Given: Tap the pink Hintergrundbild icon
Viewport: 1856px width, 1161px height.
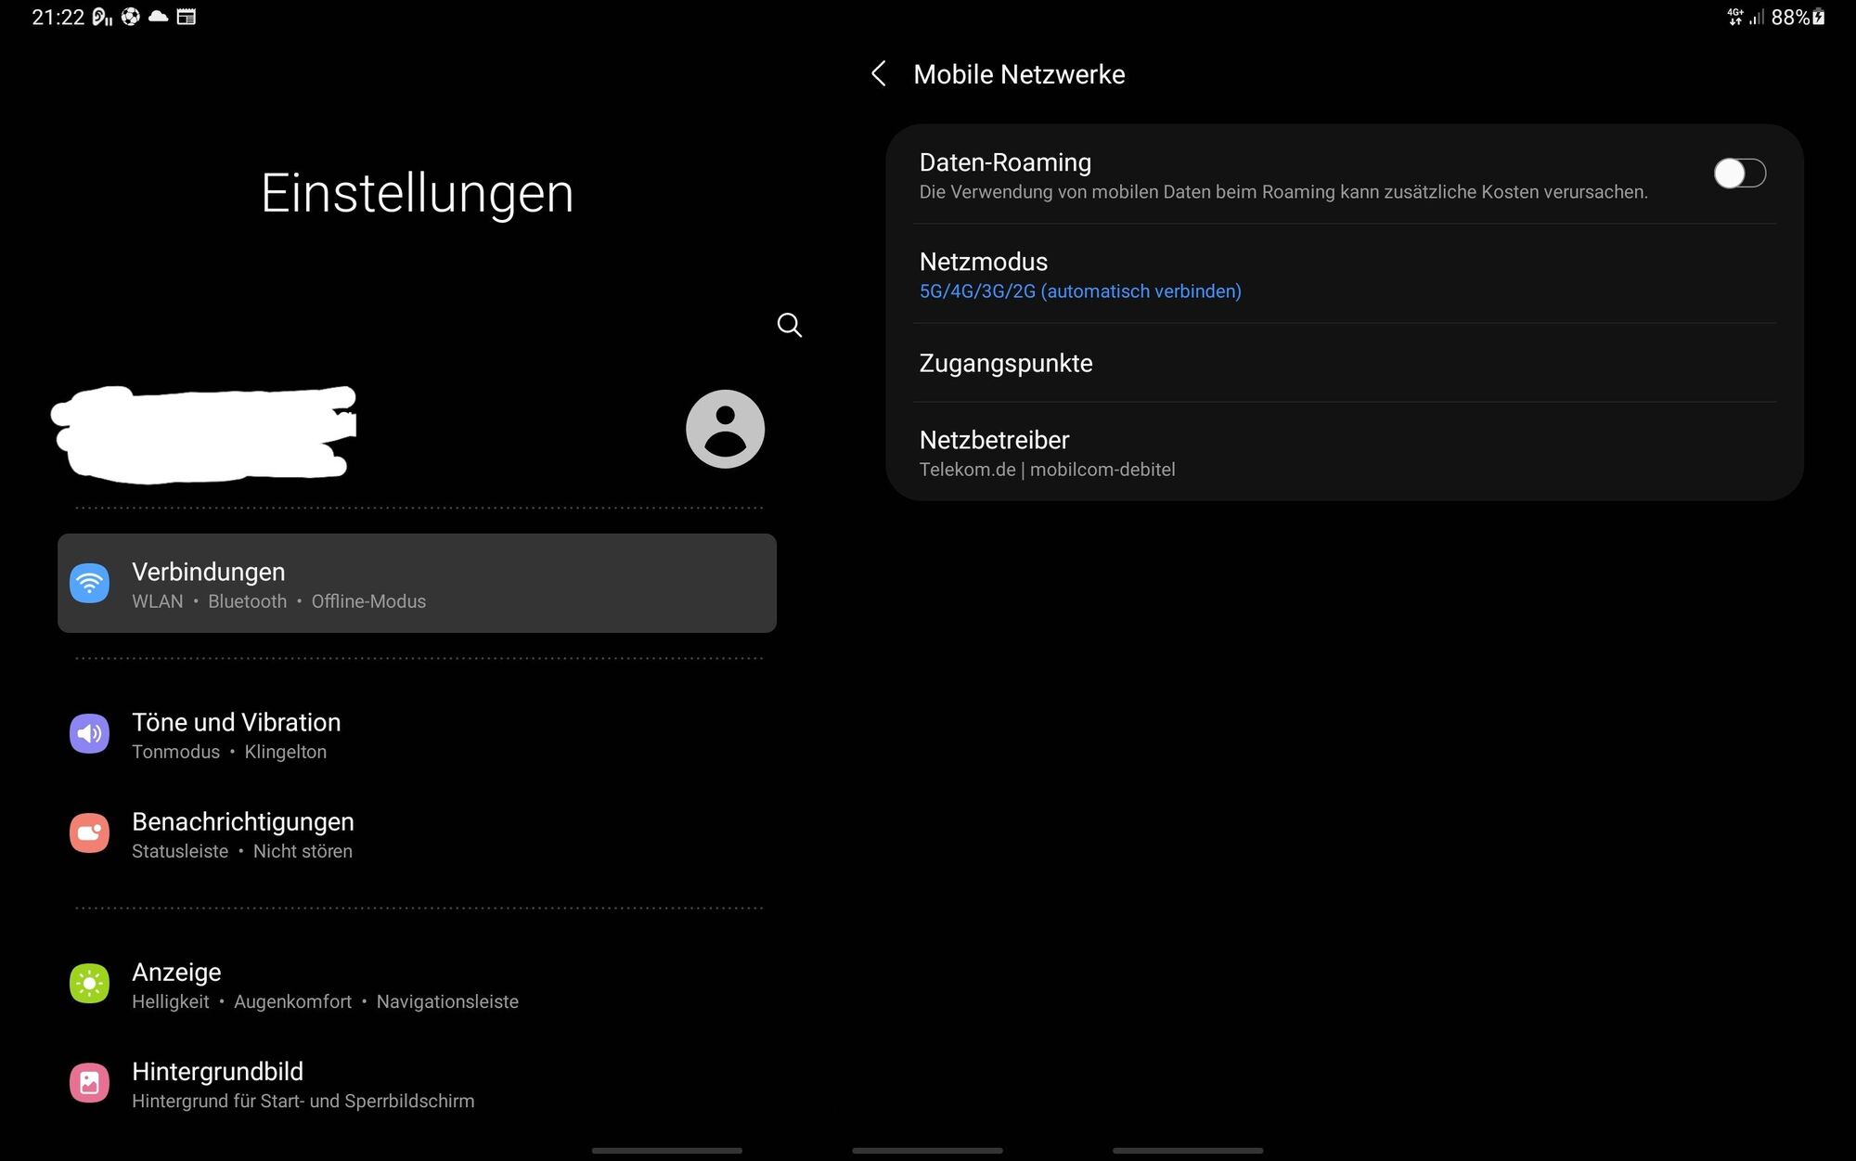Looking at the screenshot, I should coord(90,1083).
